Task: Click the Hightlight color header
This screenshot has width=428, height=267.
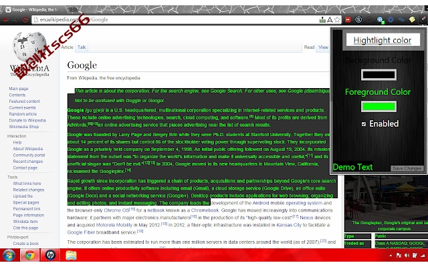Action: click(383, 40)
